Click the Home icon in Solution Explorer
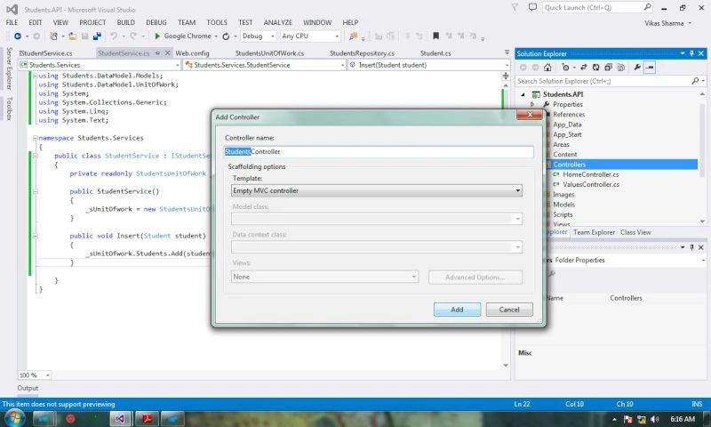 [x=547, y=67]
